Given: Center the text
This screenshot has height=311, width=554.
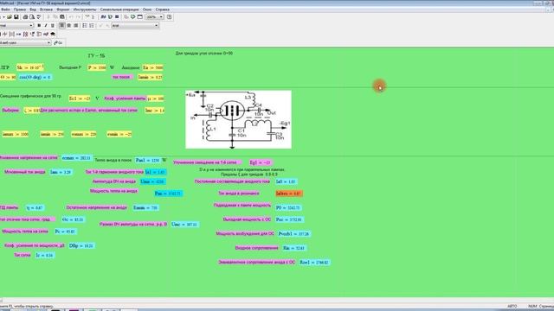Looking at the screenshot, I should pos(69,25).
